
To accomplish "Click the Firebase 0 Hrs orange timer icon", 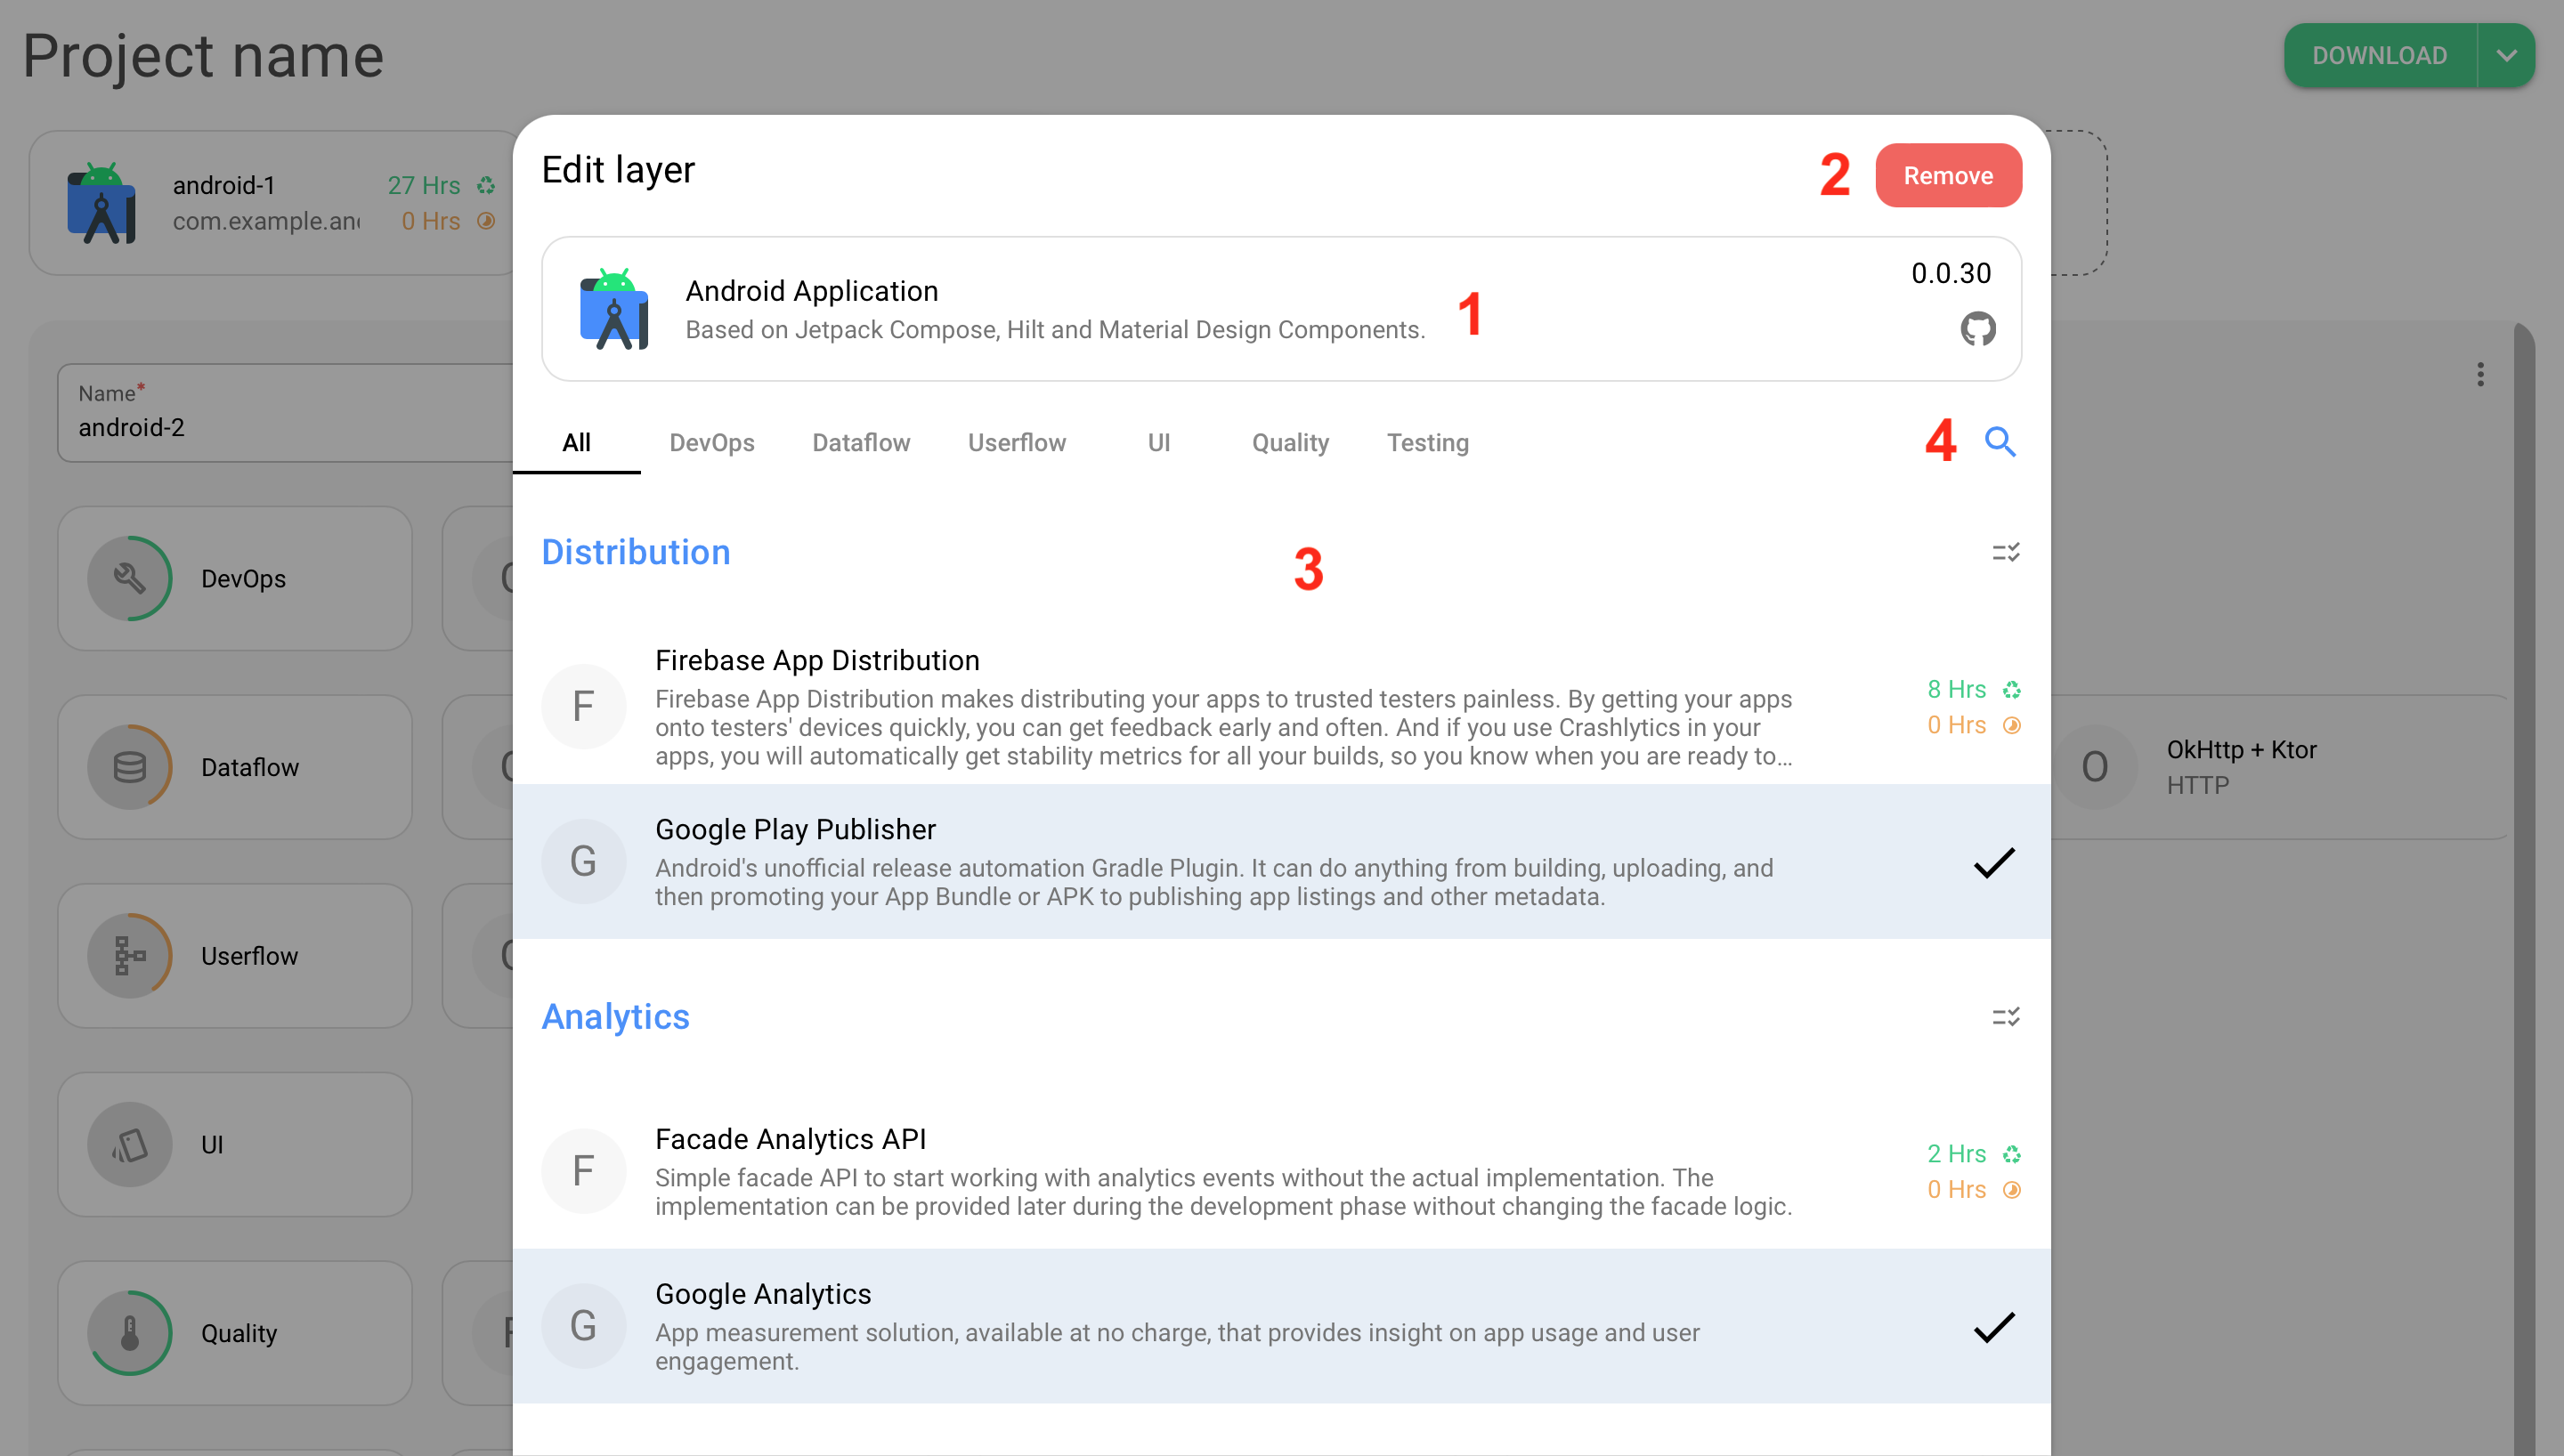I will [x=2011, y=725].
